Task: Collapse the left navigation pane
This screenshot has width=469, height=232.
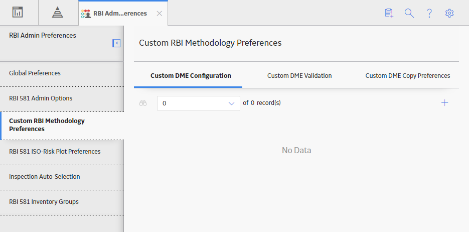Action: (116, 43)
